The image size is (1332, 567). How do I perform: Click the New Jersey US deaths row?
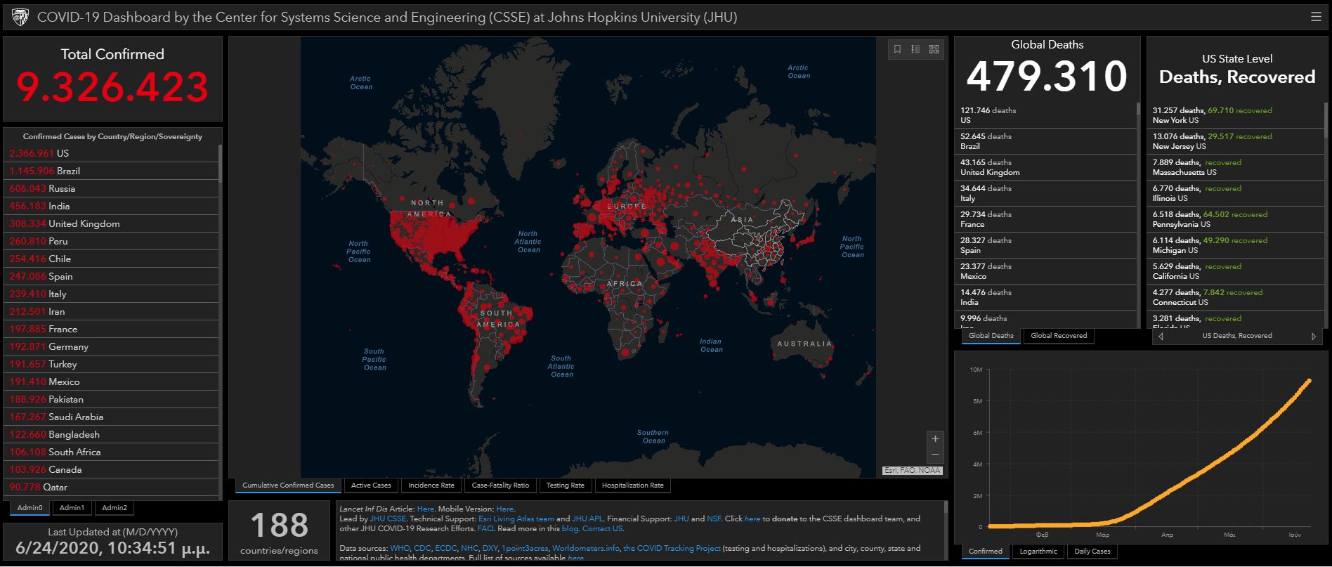1237,141
